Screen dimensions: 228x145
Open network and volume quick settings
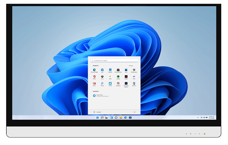pos(204,118)
